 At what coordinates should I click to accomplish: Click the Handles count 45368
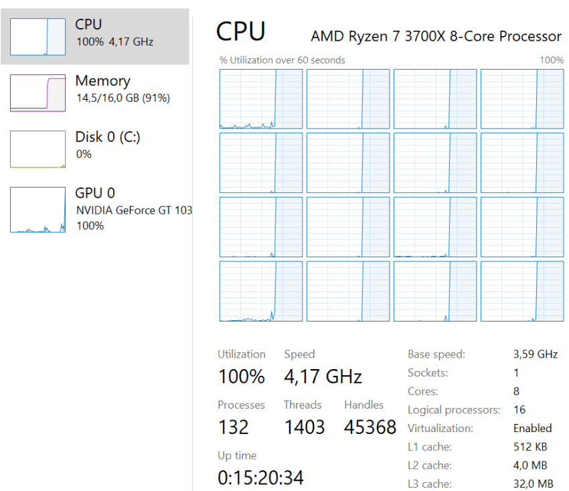370,427
